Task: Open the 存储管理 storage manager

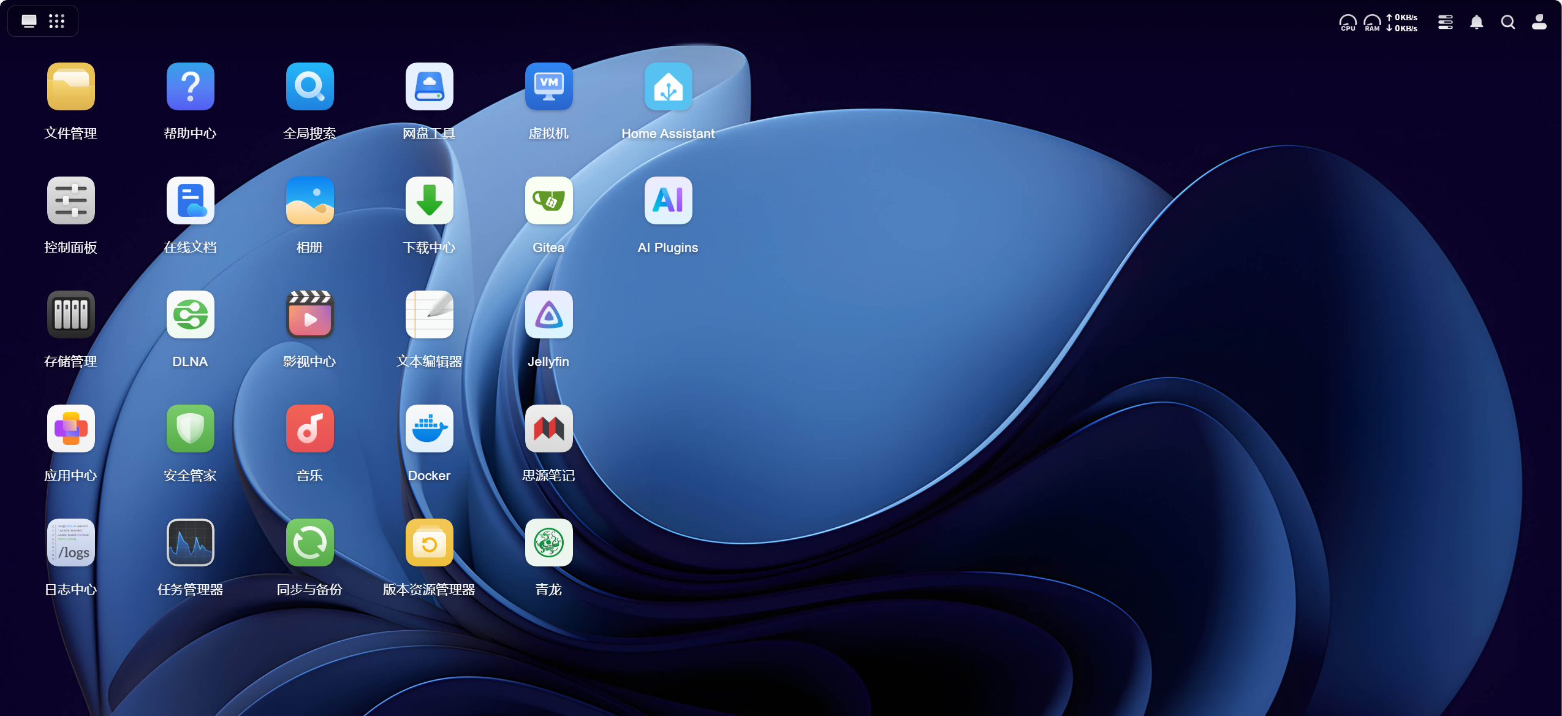Action: click(70, 314)
